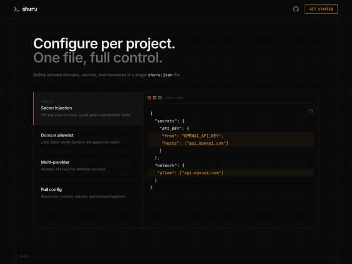This screenshot has width=352, height=264.
Task: Click the GET STARTED button
Action: pos(321,9)
